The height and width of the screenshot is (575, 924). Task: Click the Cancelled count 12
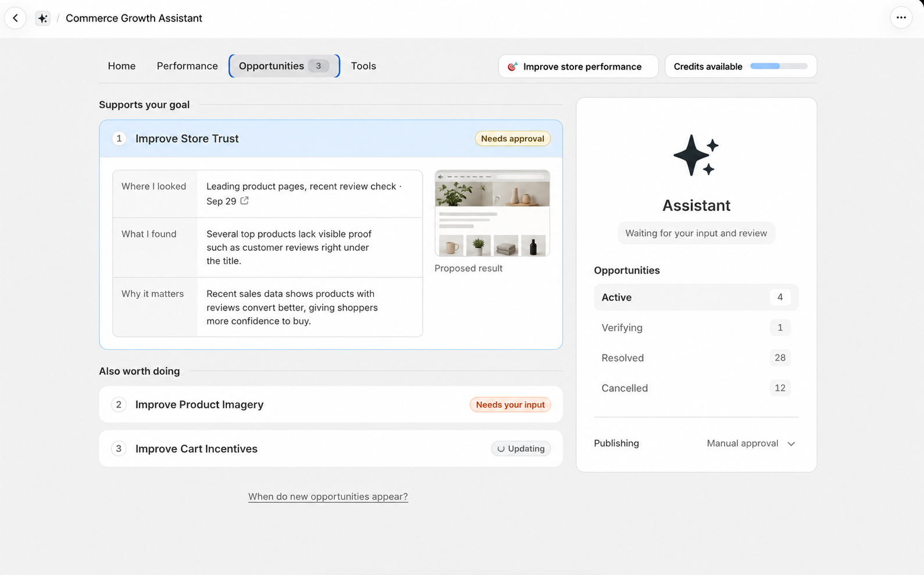pos(780,388)
